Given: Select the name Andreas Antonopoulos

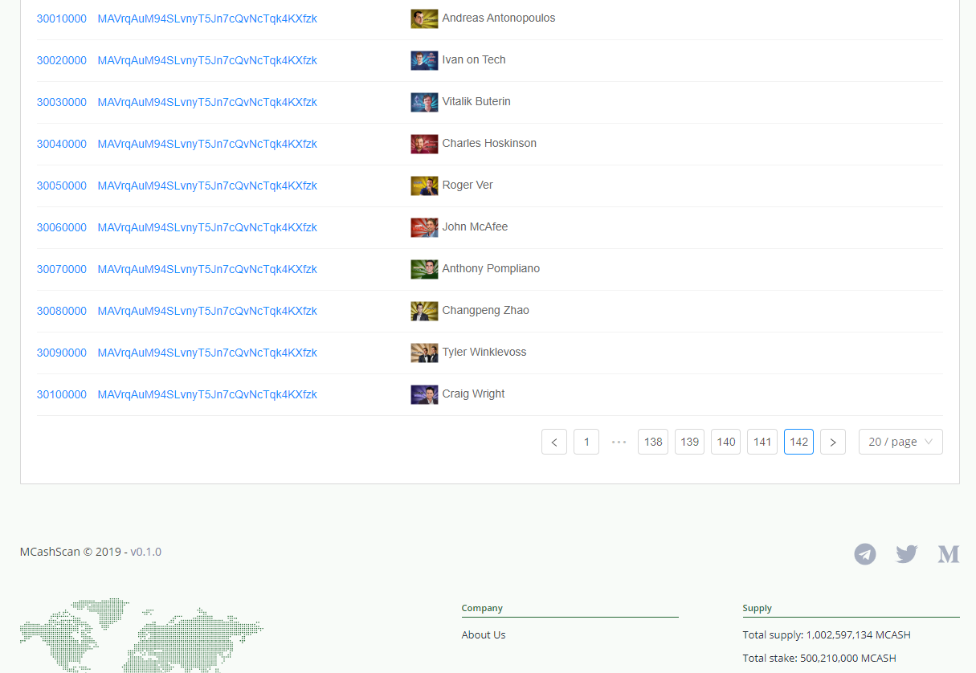Looking at the screenshot, I should [499, 18].
